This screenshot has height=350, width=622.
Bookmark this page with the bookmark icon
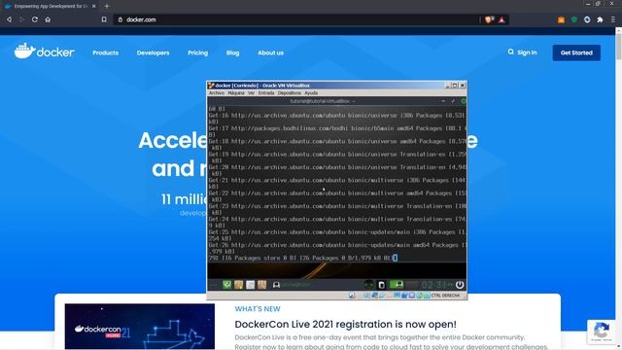coord(104,19)
